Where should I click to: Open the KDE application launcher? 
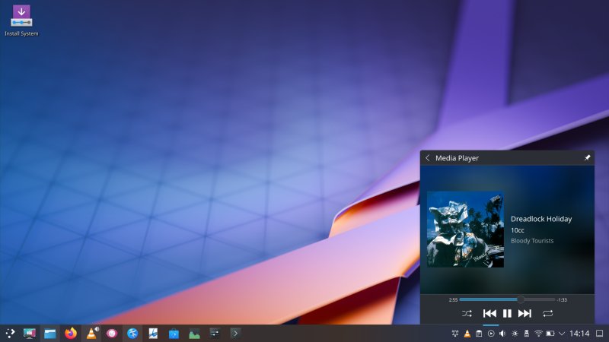(x=10, y=333)
